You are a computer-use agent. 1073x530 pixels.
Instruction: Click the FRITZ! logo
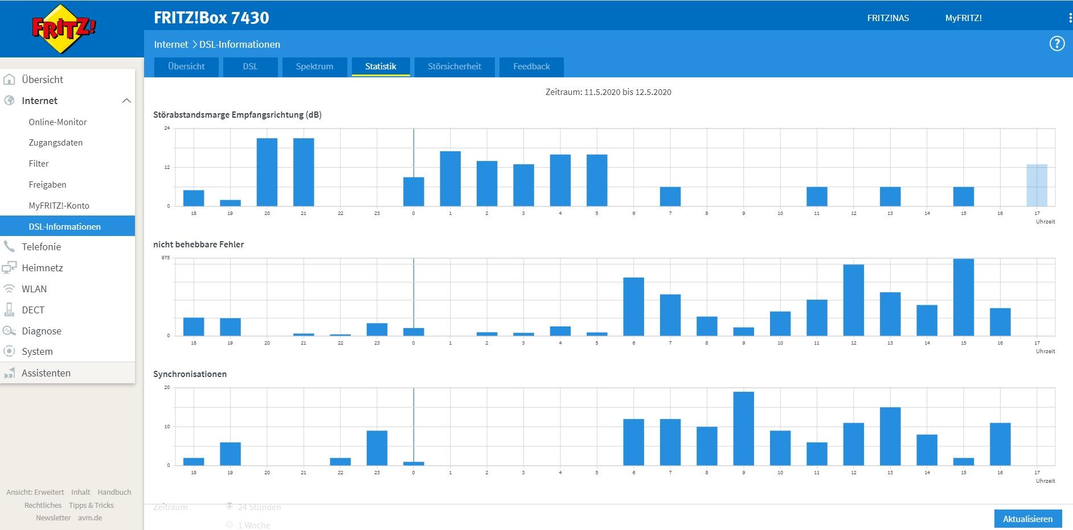[x=63, y=28]
